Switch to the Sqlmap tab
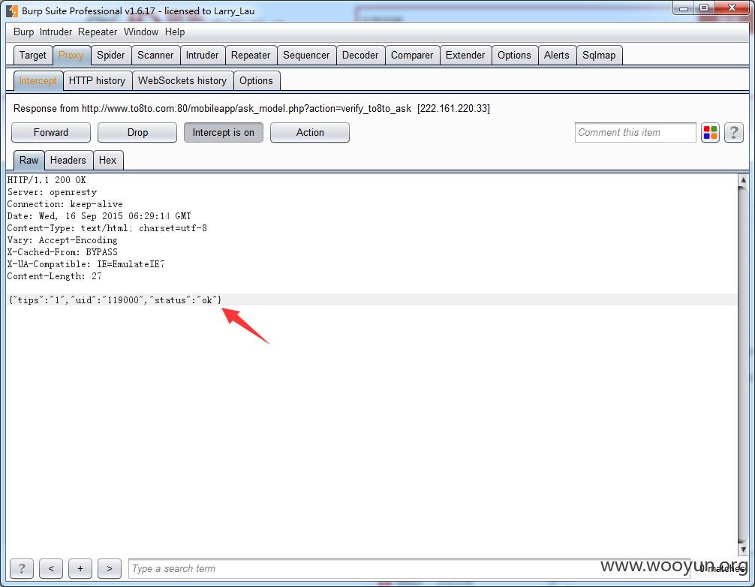 (x=599, y=56)
